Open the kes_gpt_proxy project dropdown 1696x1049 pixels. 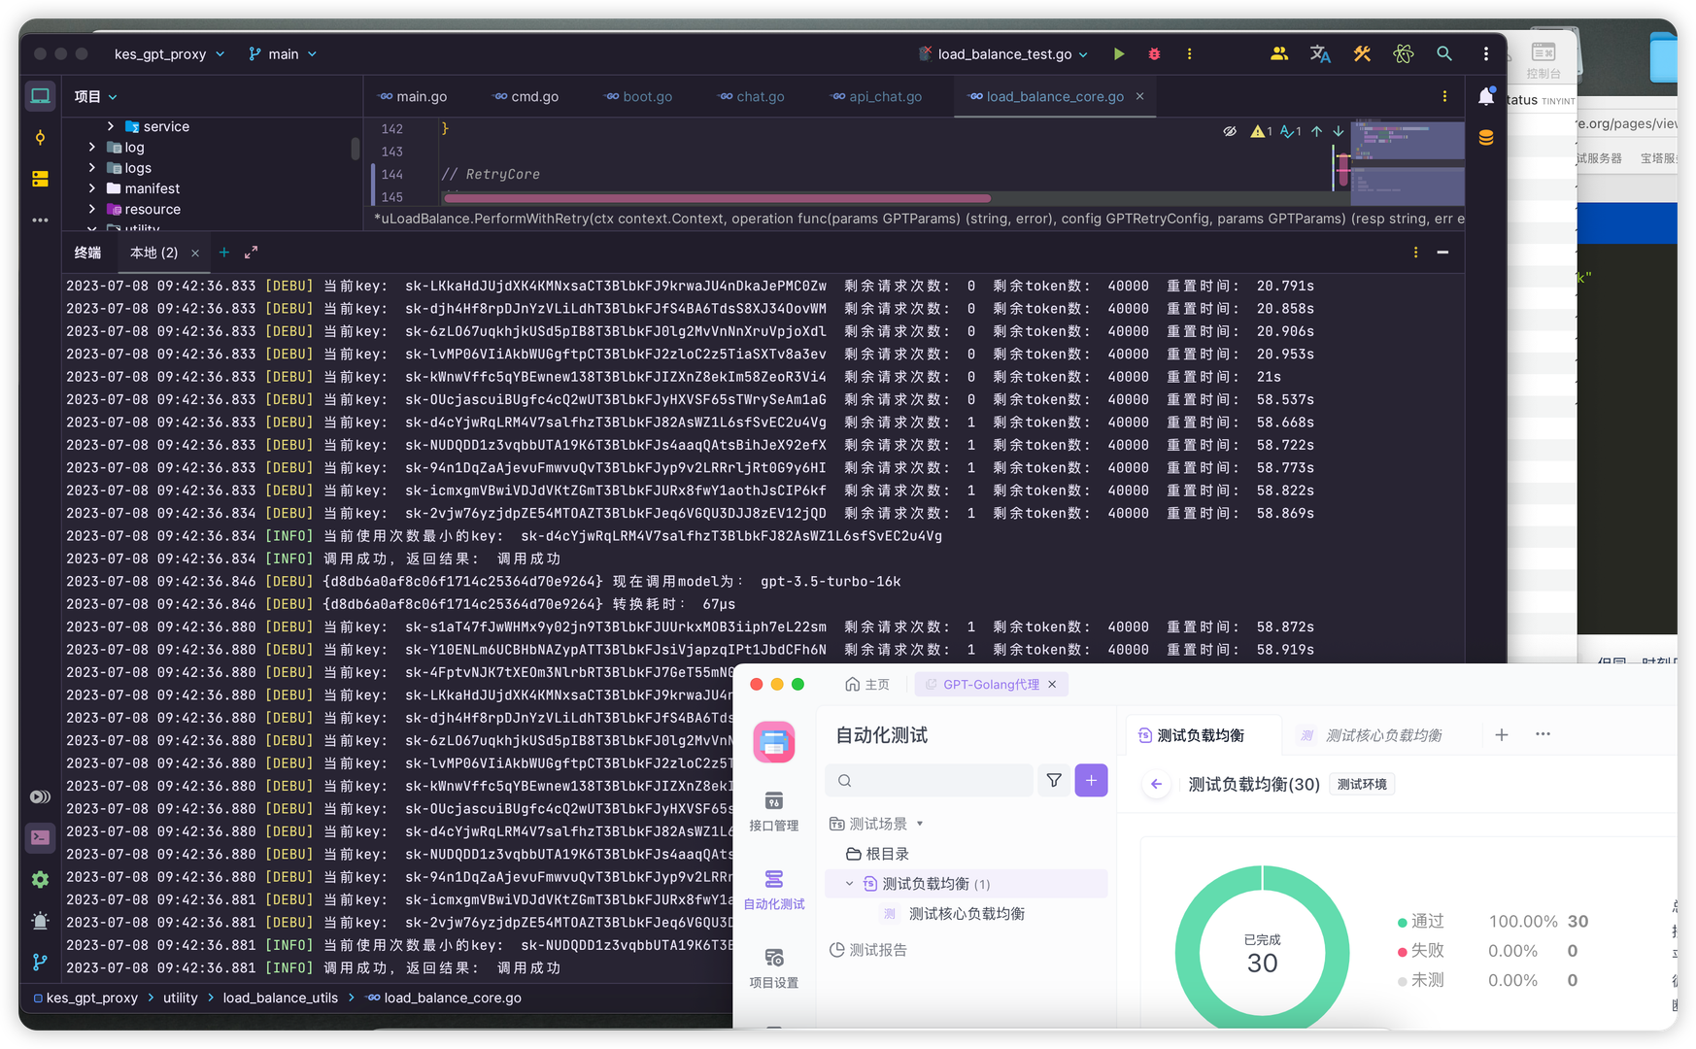(x=169, y=54)
